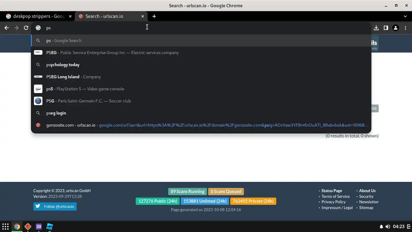Click the Chrome icon in the taskbar
Viewport: 412px width, 232px height.
[x=17, y=227]
